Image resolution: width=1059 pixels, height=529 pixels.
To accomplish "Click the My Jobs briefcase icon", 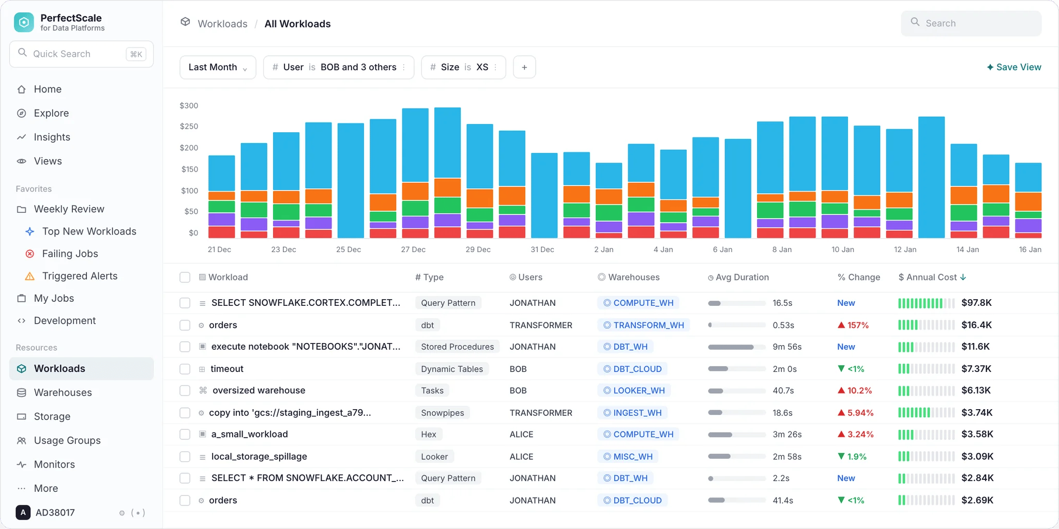I will (x=21, y=299).
